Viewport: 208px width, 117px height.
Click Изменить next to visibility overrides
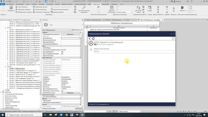pyautogui.click(x=71, y=34)
